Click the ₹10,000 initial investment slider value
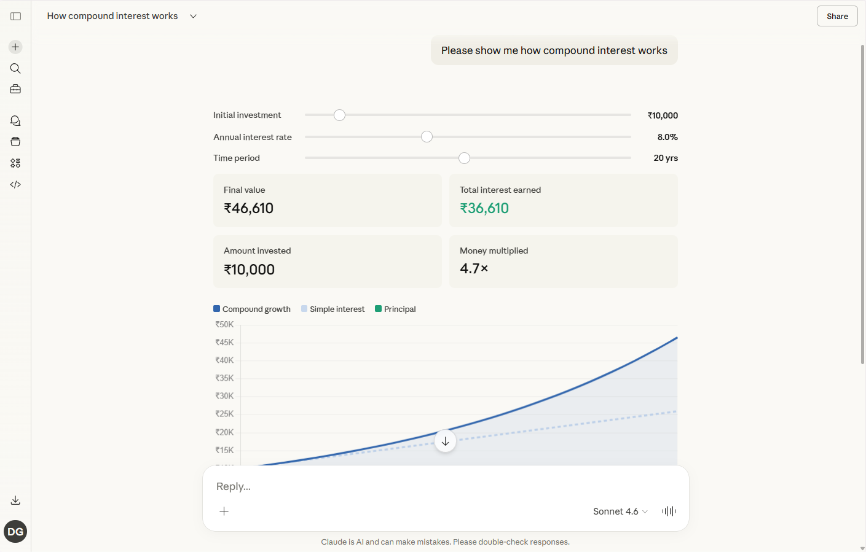 click(x=663, y=115)
